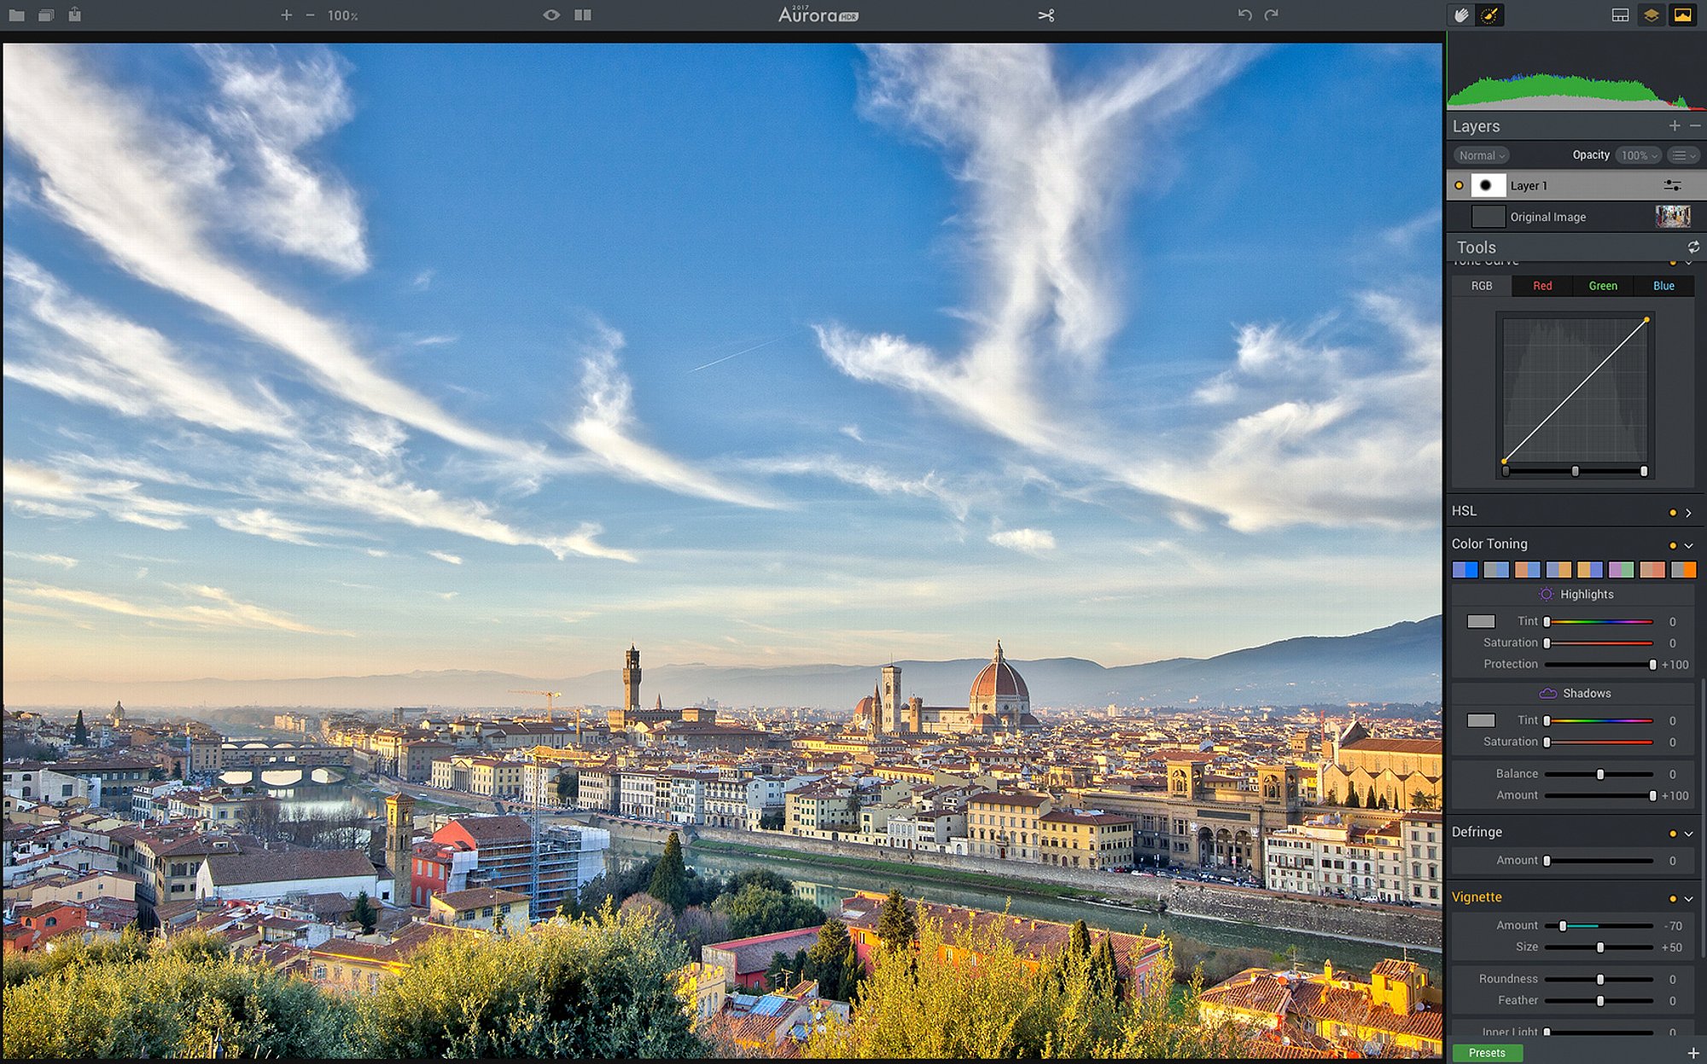1707x1064 pixels.
Task: Zoom in with the plus icon
Action: [x=286, y=15]
